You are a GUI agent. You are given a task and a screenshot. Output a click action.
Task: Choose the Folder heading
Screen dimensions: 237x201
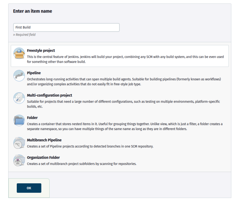32,118
